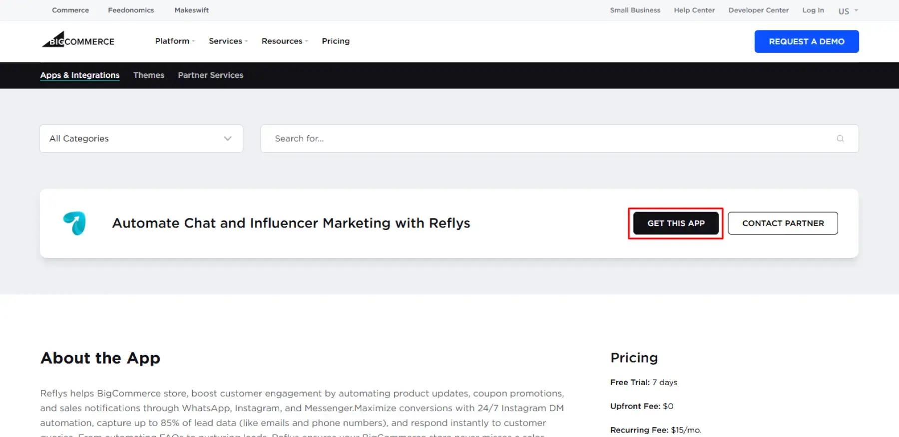Open the Platform dropdown menu

174,41
